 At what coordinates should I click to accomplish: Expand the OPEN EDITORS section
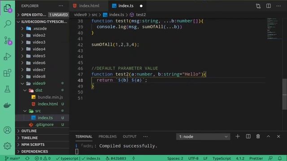pos(42,15)
